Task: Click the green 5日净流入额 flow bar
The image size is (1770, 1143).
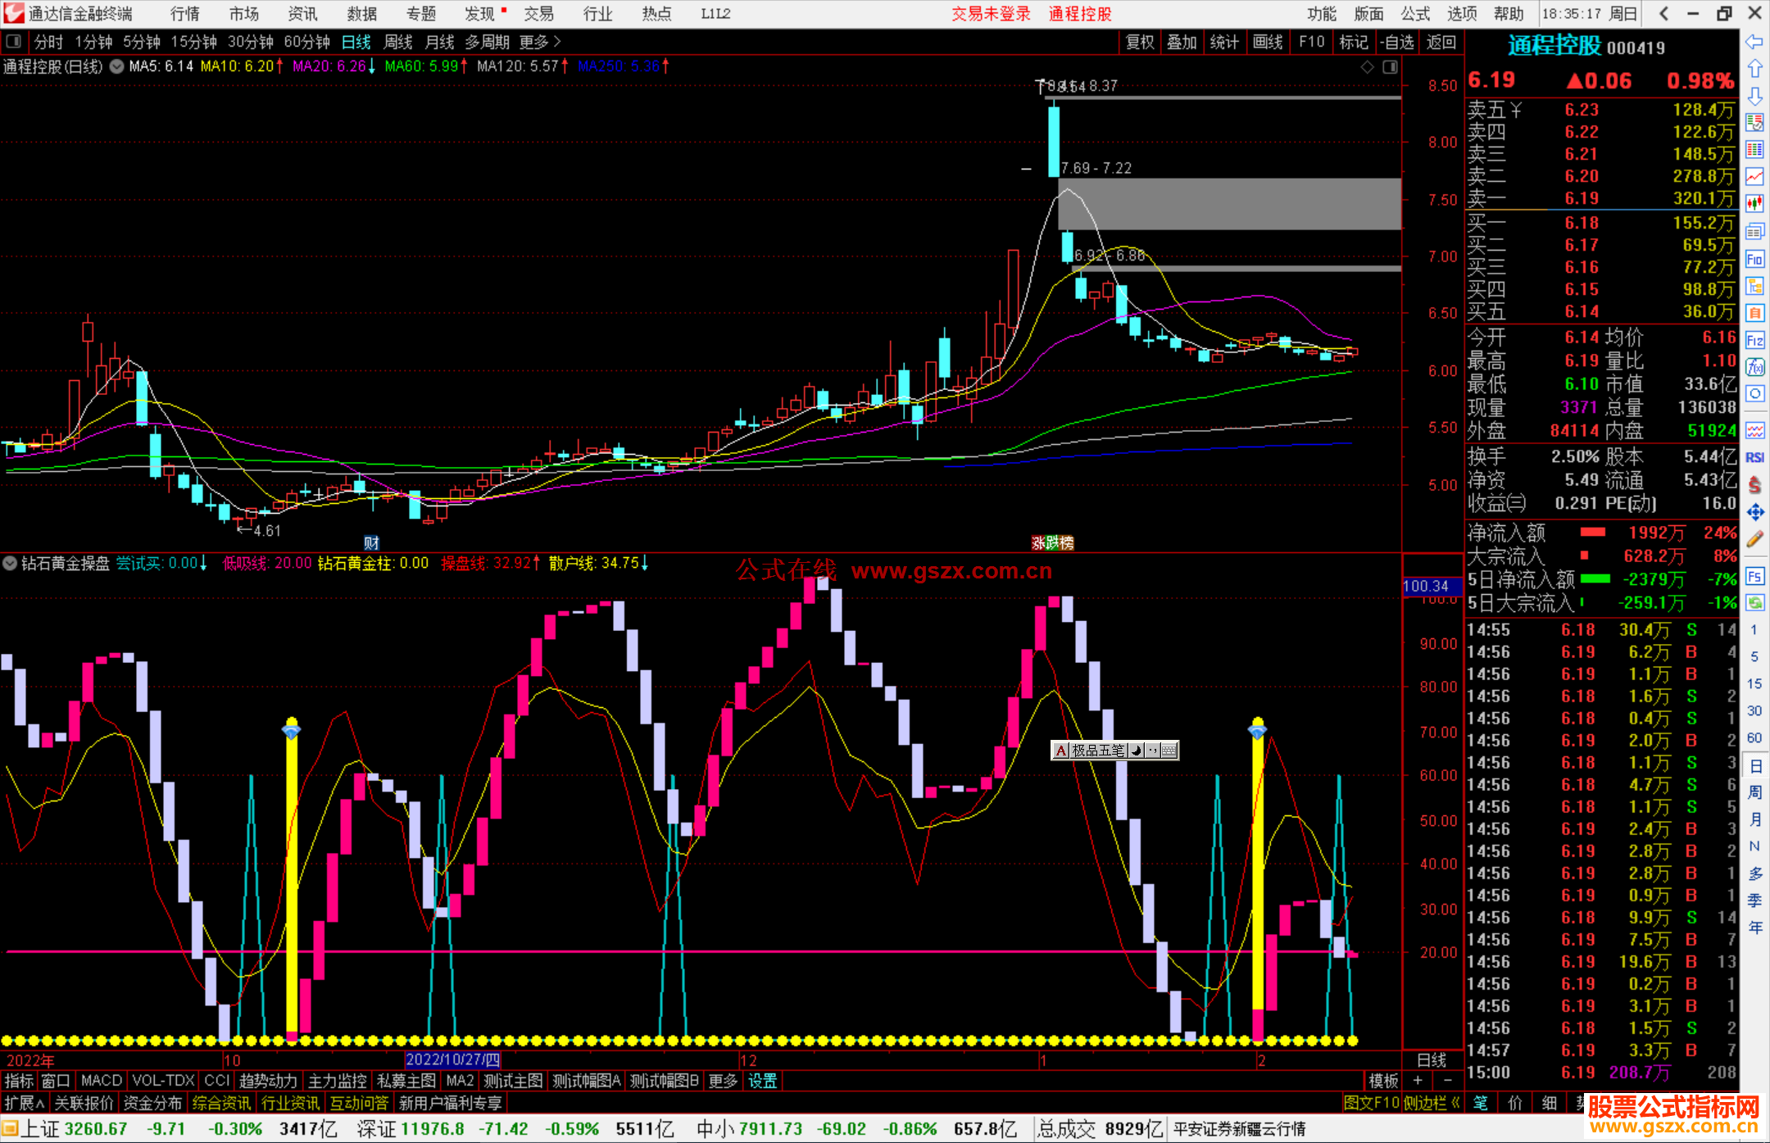Action: [x=1595, y=579]
